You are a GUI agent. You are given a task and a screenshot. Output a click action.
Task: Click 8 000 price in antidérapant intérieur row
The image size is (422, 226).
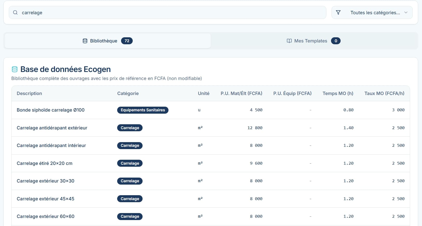click(256, 145)
